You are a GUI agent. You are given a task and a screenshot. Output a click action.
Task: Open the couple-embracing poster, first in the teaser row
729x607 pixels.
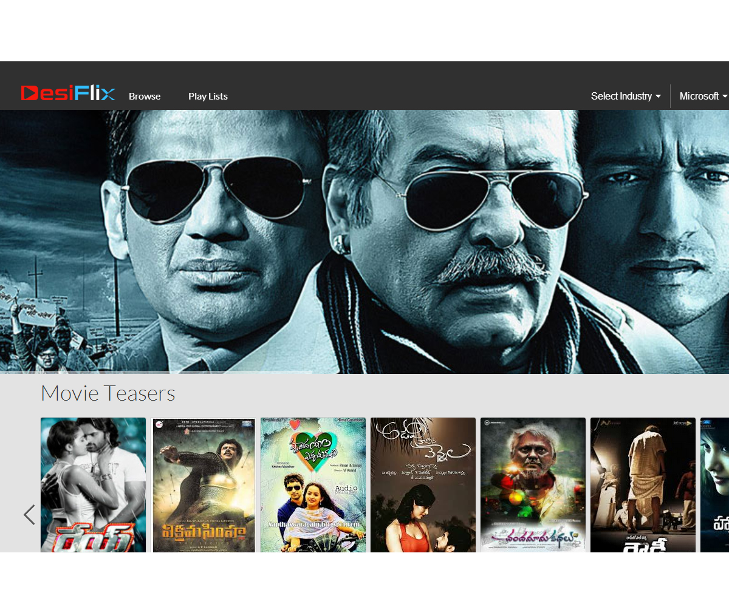point(93,485)
